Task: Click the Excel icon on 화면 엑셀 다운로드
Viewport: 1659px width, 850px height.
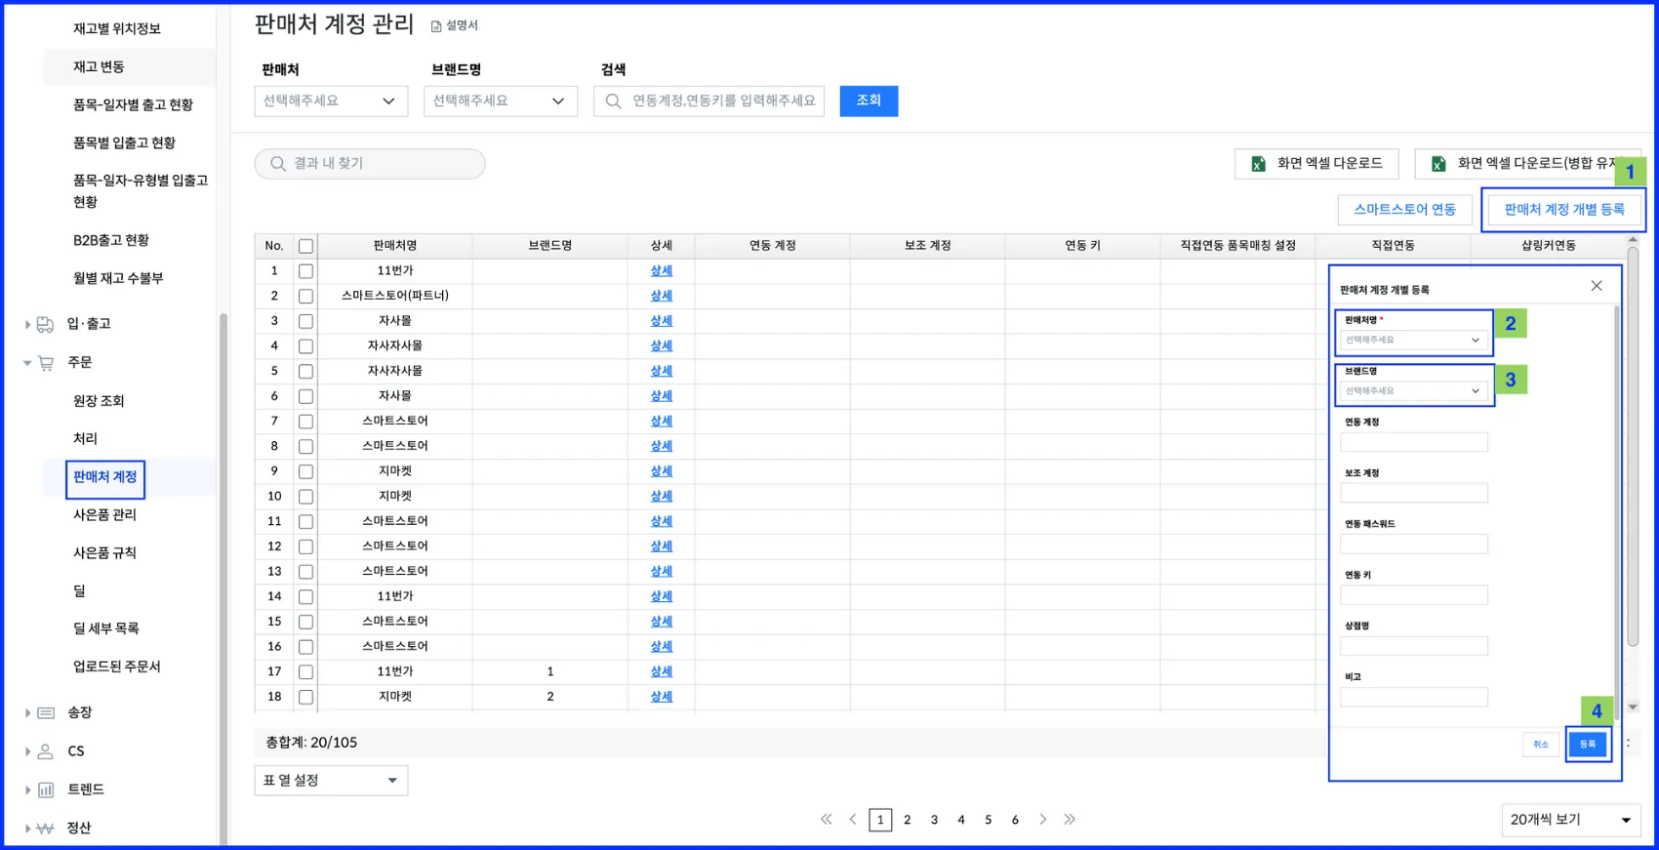Action: [1258, 164]
